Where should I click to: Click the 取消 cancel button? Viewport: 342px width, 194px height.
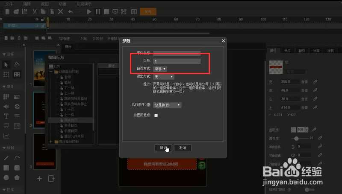(x=183, y=148)
